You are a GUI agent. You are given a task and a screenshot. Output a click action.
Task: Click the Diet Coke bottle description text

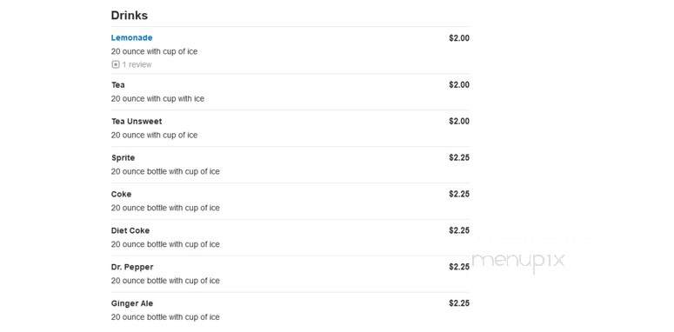click(x=165, y=244)
